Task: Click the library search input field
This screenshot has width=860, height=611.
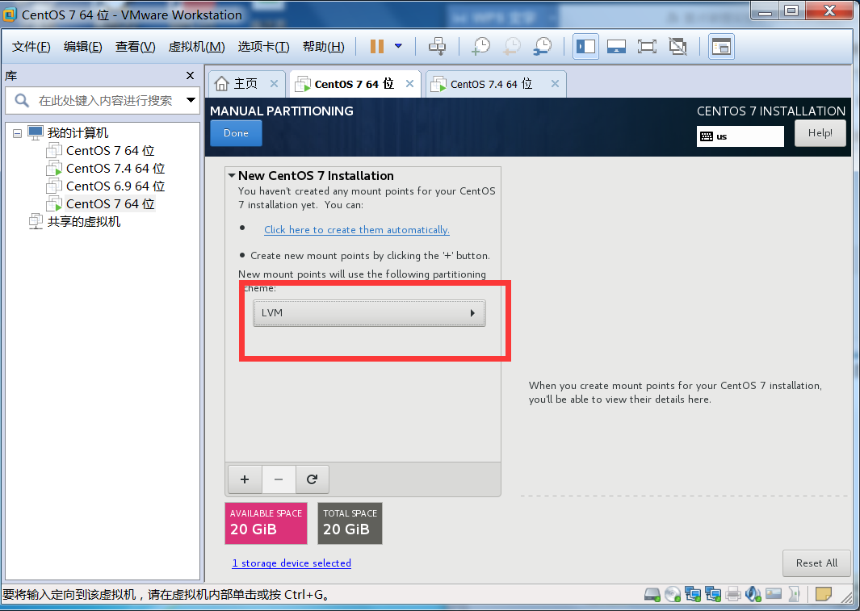Action: [x=106, y=101]
